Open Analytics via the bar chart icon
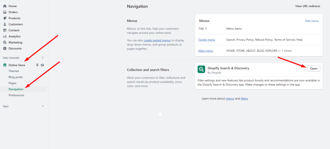The image size is (330, 149). [5, 36]
